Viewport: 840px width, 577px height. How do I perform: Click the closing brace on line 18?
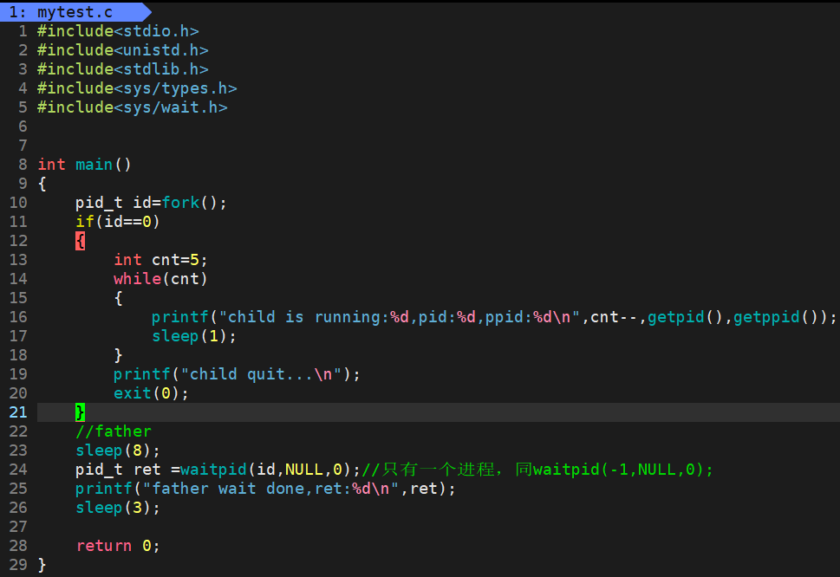click(x=119, y=355)
